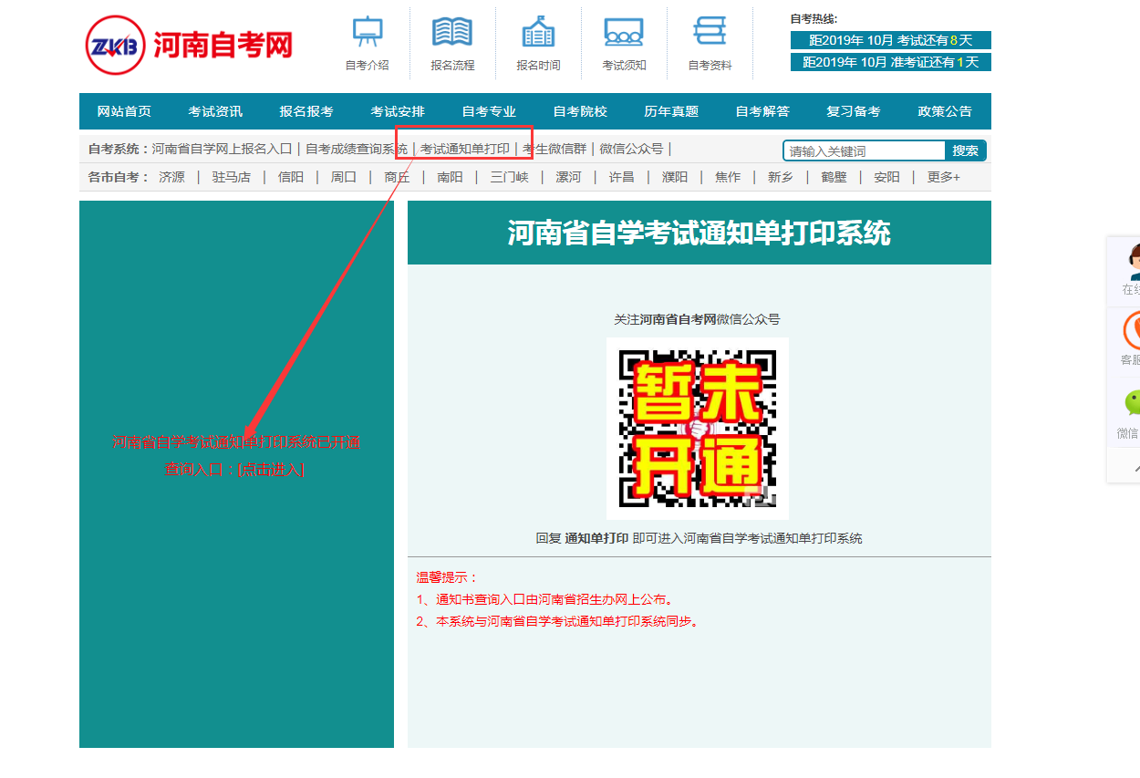Open 自考成绩查询系统 link
This screenshot has height=778, width=1140.
pyautogui.click(x=357, y=149)
